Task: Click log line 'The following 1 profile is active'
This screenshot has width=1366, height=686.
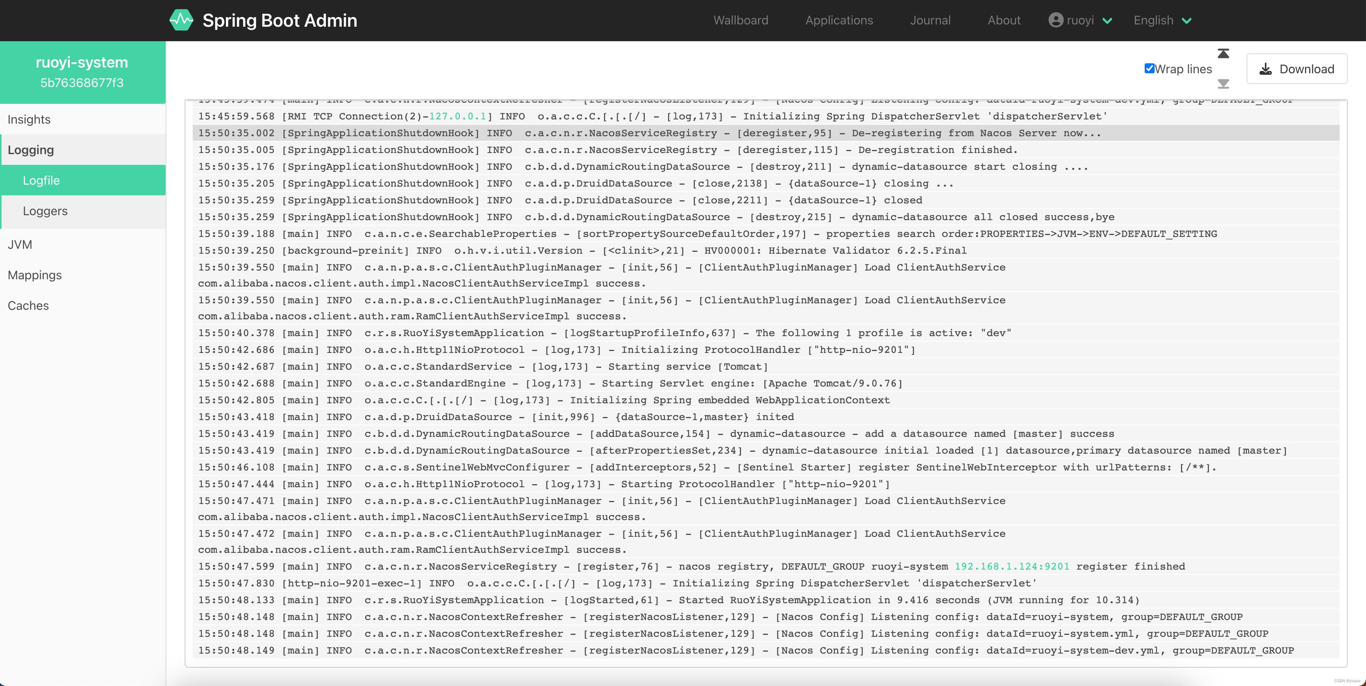Action: pyautogui.click(x=766, y=333)
